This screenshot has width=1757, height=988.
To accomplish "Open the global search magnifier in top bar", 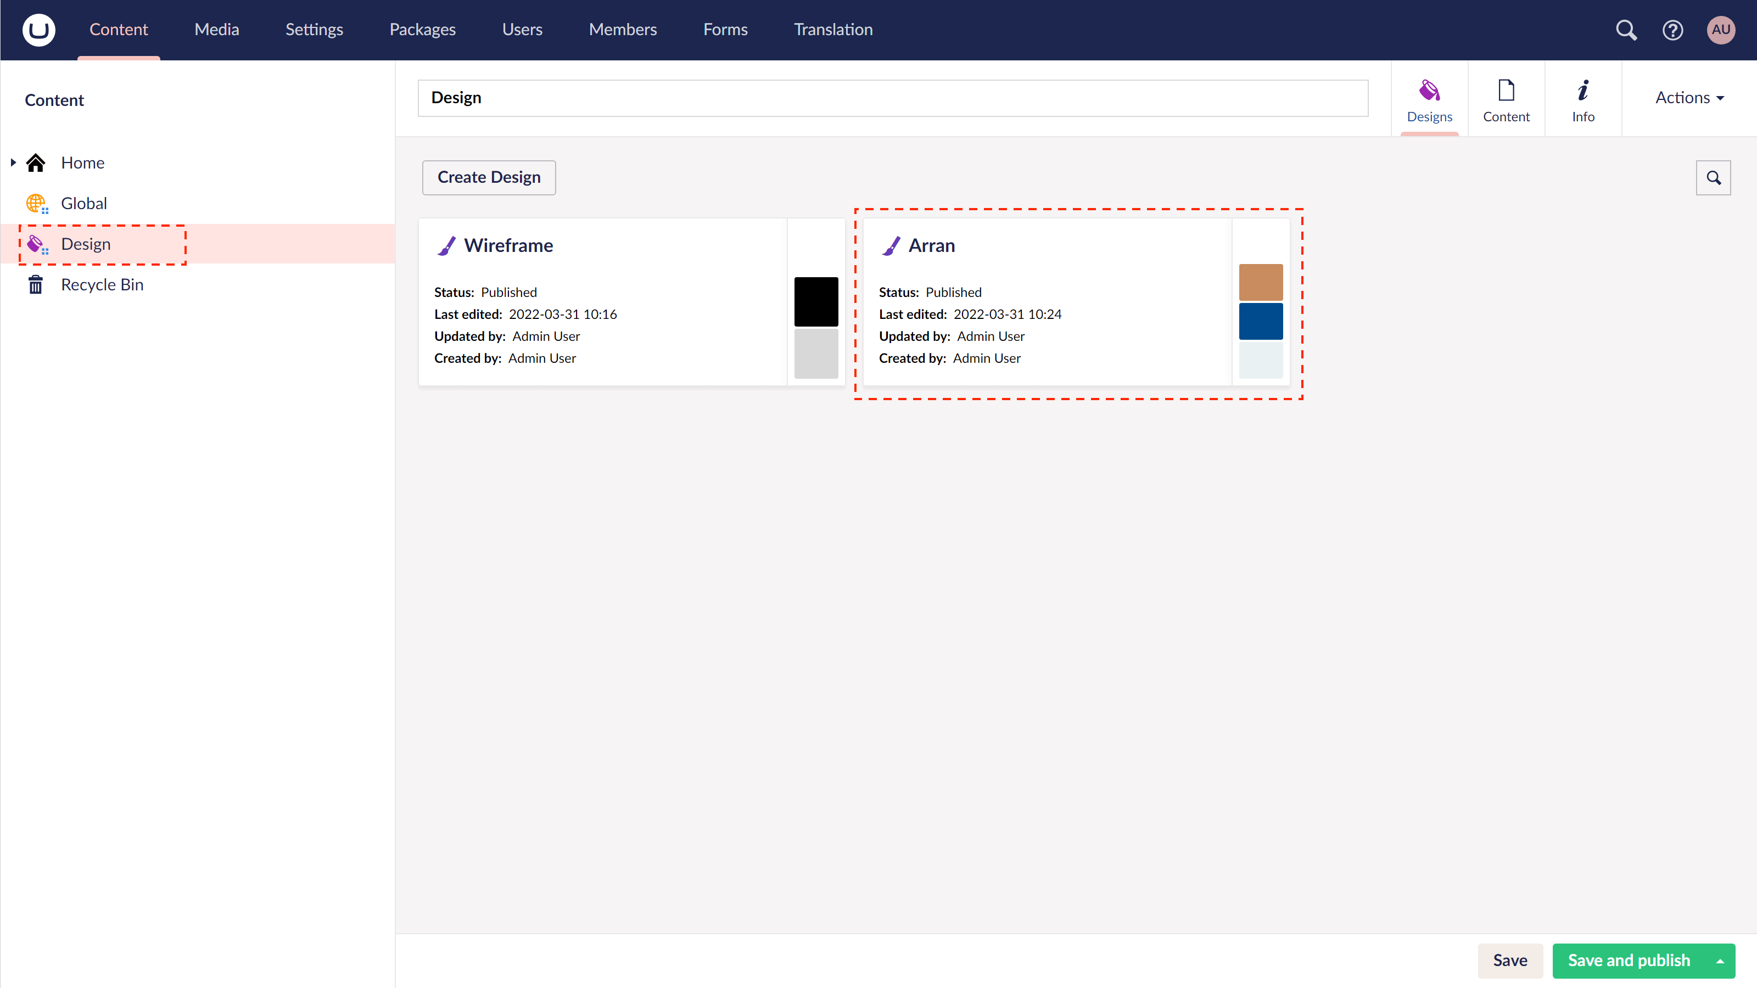I will (x=1626, y=30).
